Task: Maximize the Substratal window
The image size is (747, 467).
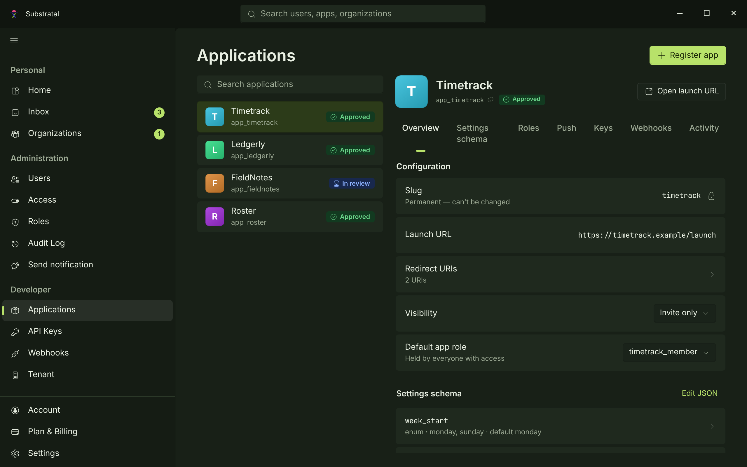Action: point(706,13)
